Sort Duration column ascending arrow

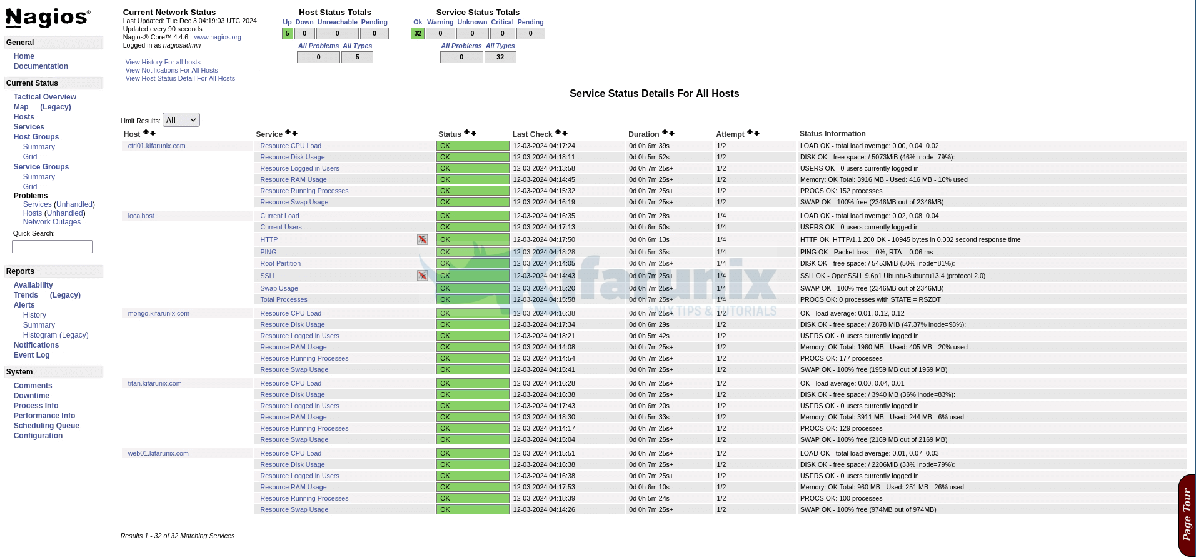pos(665,133)
